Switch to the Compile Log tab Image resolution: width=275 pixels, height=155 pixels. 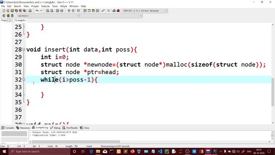pos(40,127)
